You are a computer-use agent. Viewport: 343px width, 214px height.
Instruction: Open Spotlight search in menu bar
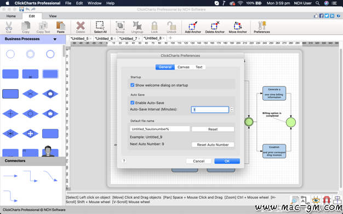click(x=317, y=3)
